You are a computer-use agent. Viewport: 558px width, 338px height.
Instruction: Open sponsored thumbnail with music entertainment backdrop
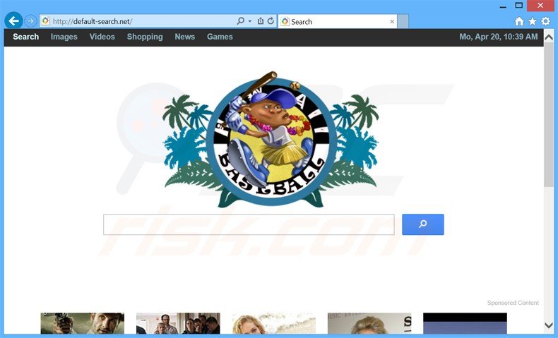[x=369, y=323]
